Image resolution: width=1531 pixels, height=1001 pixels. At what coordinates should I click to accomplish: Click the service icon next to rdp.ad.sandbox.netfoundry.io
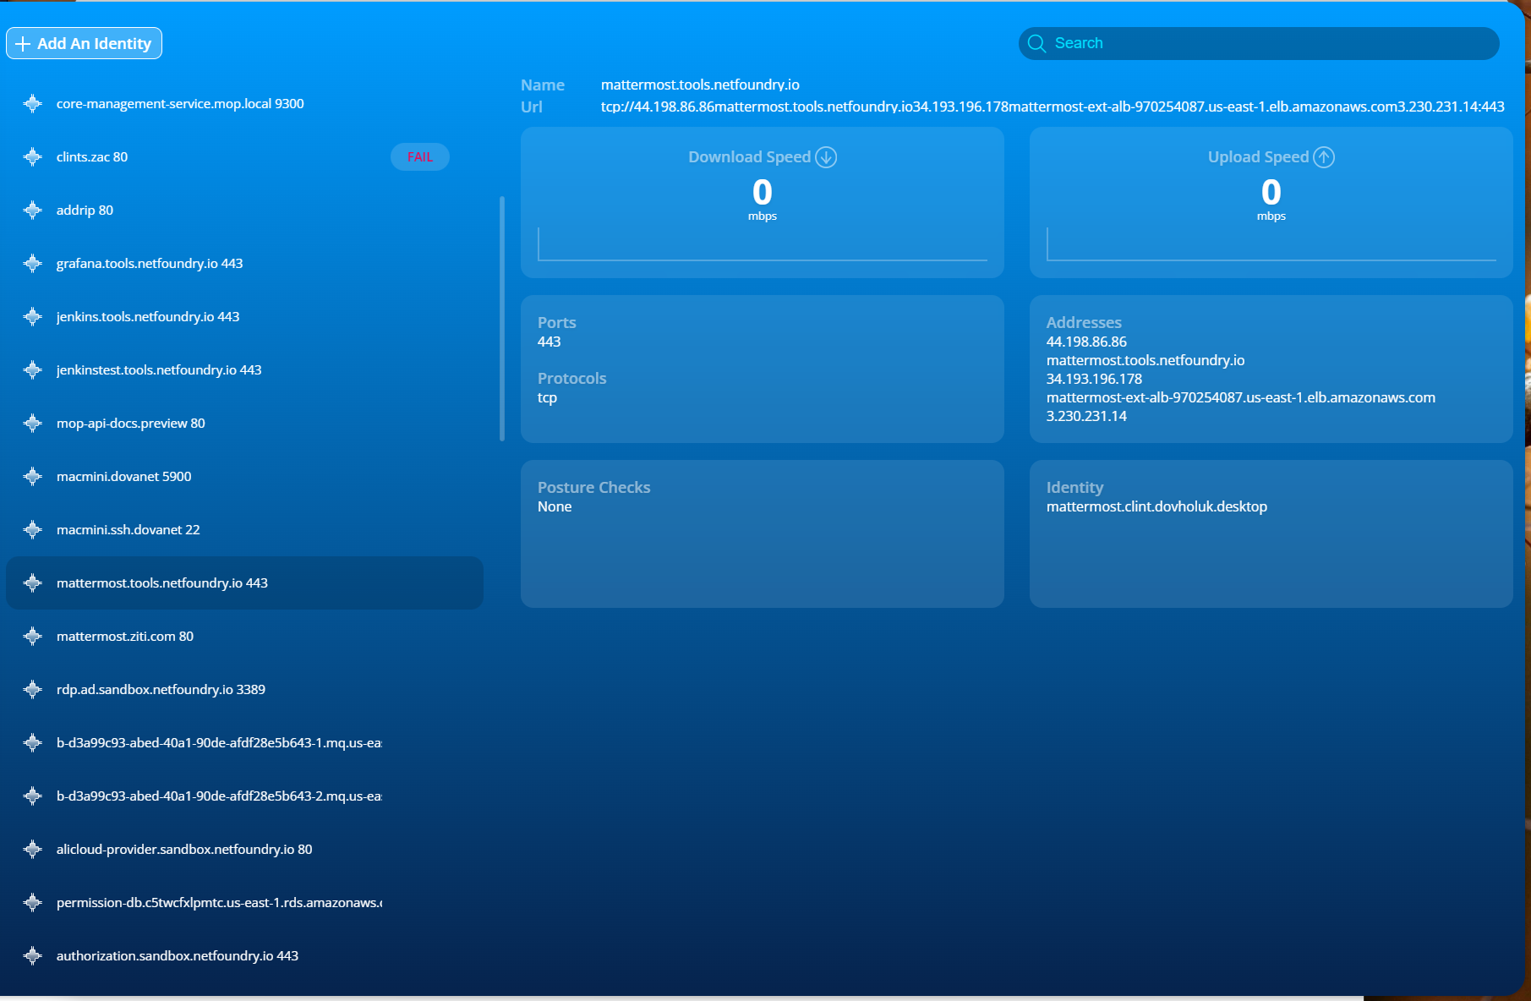tap(32, 689)
